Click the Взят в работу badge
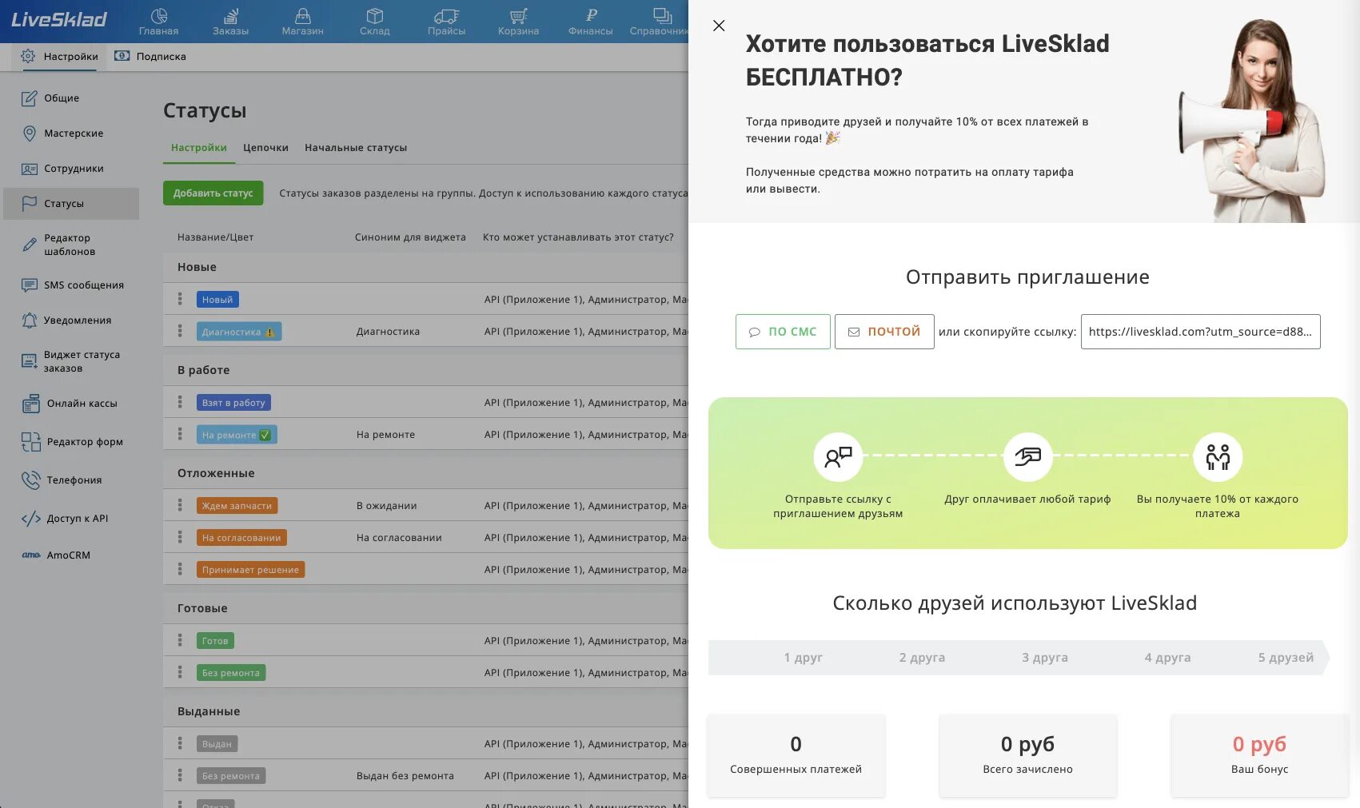The height and width of the screenshot is (808, 1360). 233,403
